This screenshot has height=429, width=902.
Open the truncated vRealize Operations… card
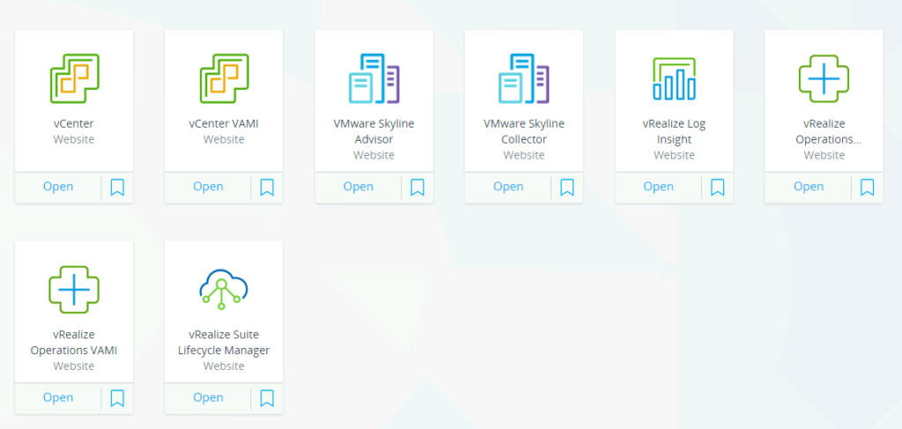(x=809, y=187)
